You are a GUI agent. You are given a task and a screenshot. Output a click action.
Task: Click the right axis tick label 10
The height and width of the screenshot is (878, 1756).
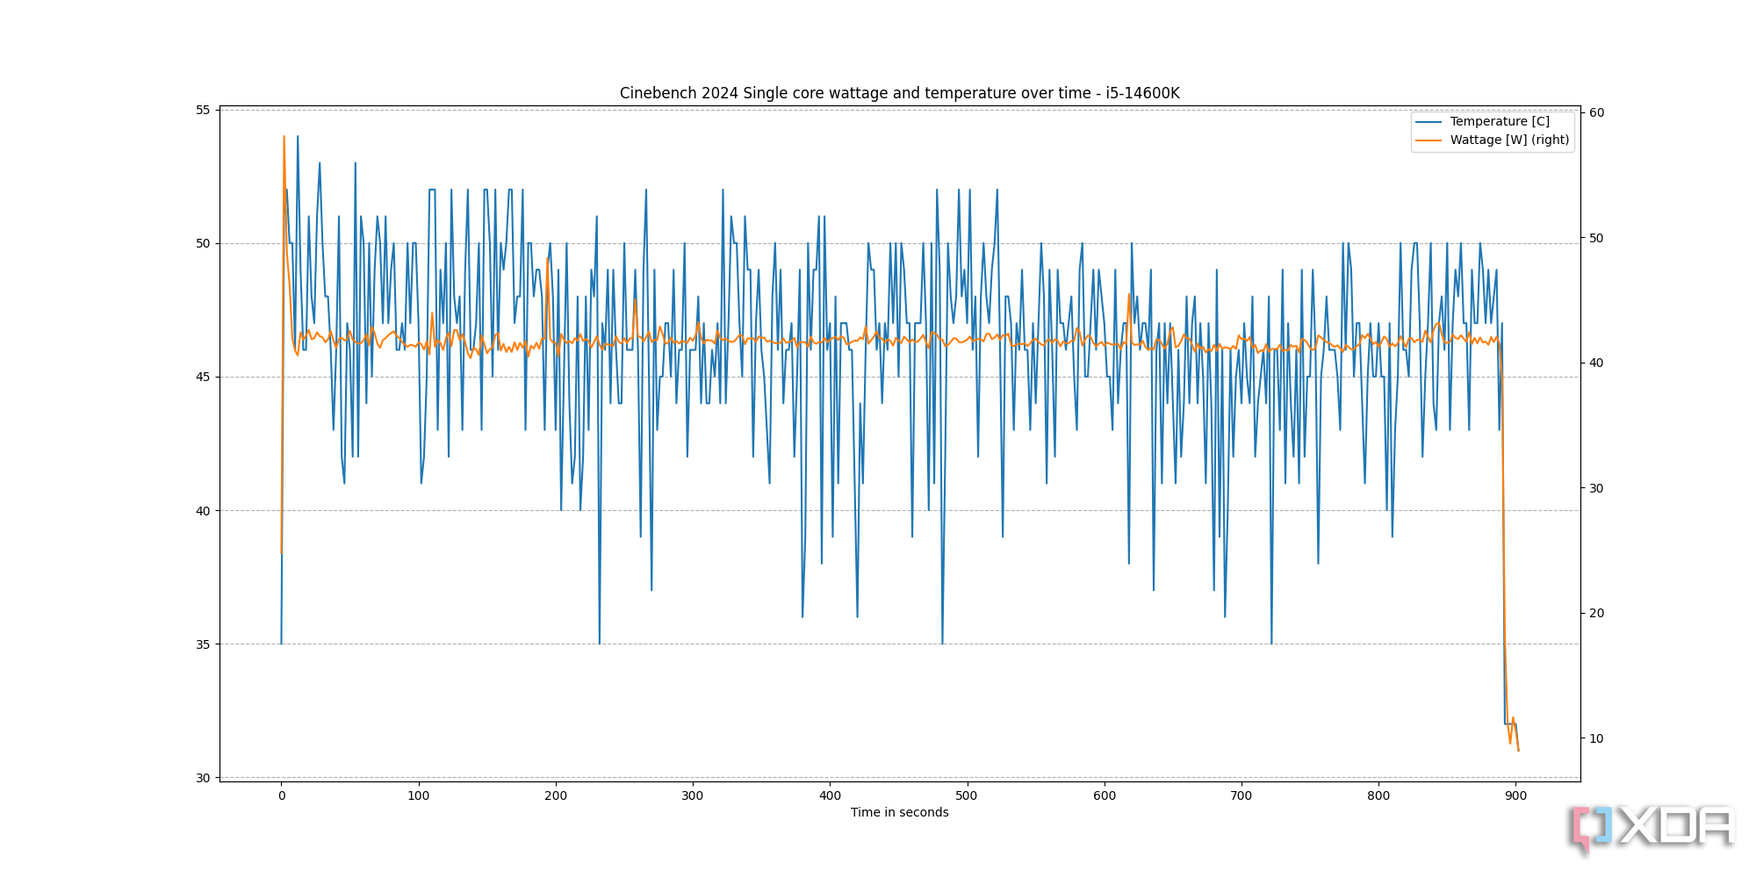tap(1596, 738)
